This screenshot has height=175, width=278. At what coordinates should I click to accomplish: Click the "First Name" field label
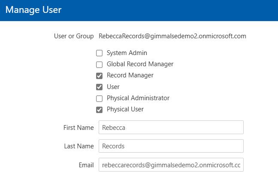78,127
